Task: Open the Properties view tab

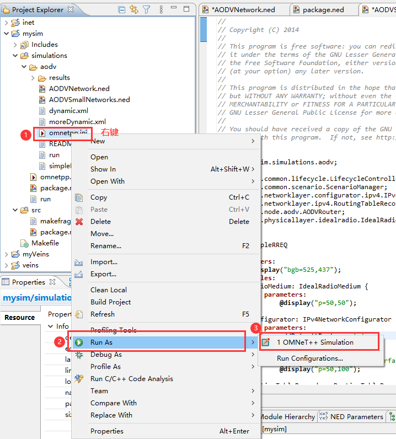Action: click(28, 282)
